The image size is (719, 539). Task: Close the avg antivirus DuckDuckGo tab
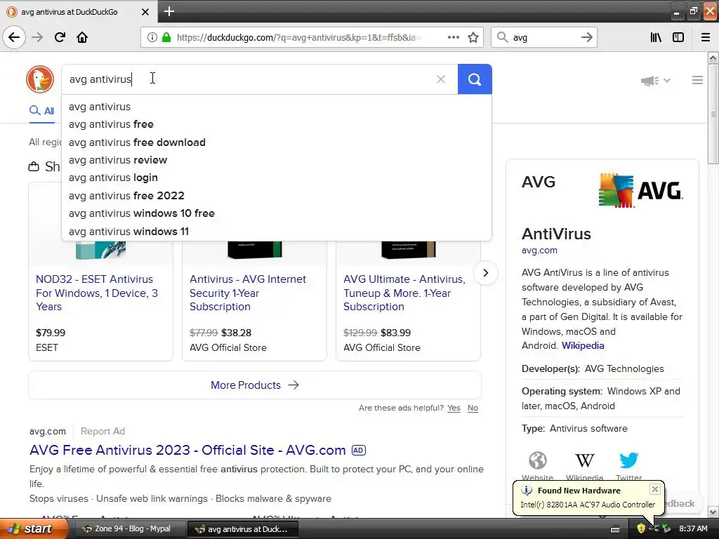(x=145, y=12)
